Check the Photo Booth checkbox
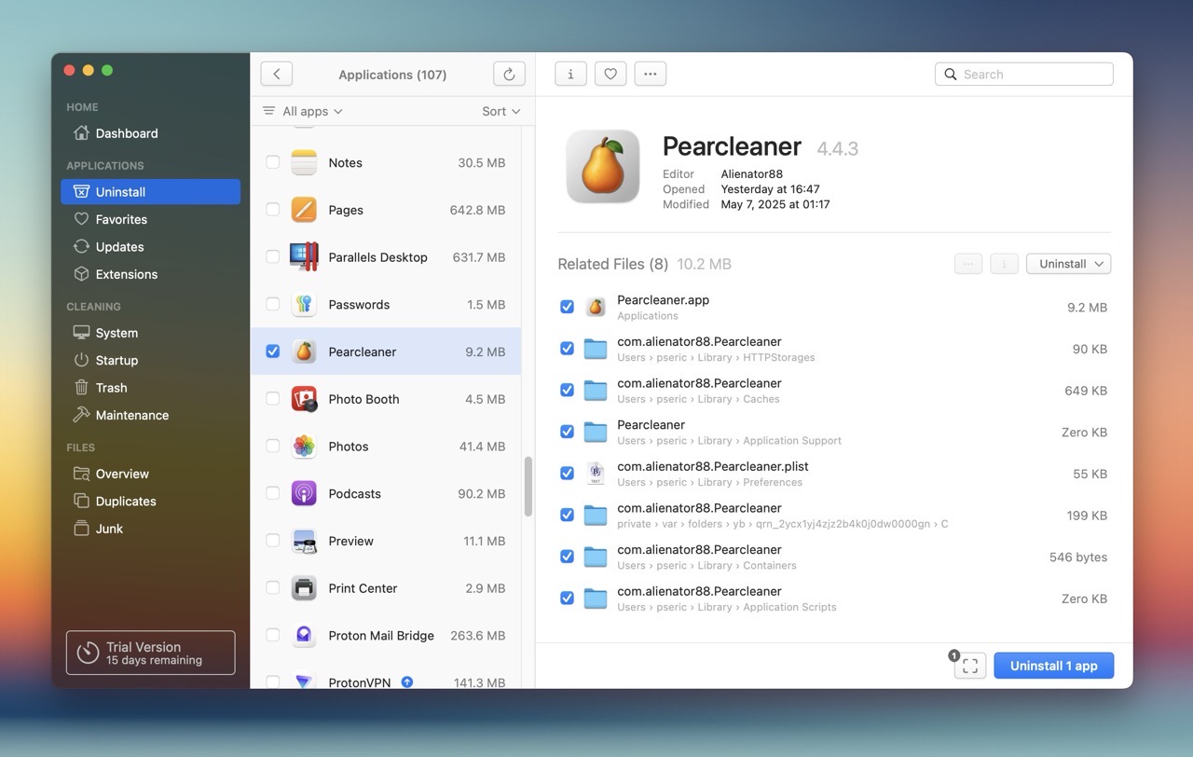Image resolution: width=1193 pixels, height=757 pixels. point(273,399)
